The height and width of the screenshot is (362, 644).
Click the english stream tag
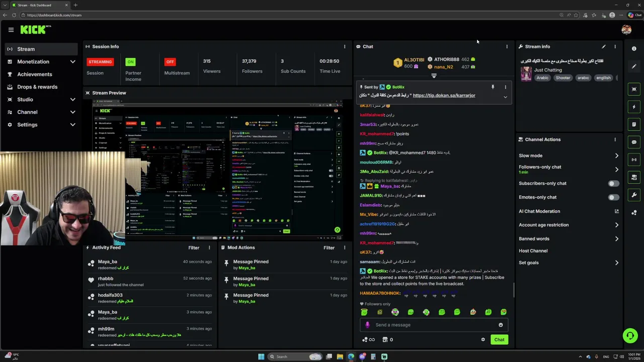[x=603, y=78]
